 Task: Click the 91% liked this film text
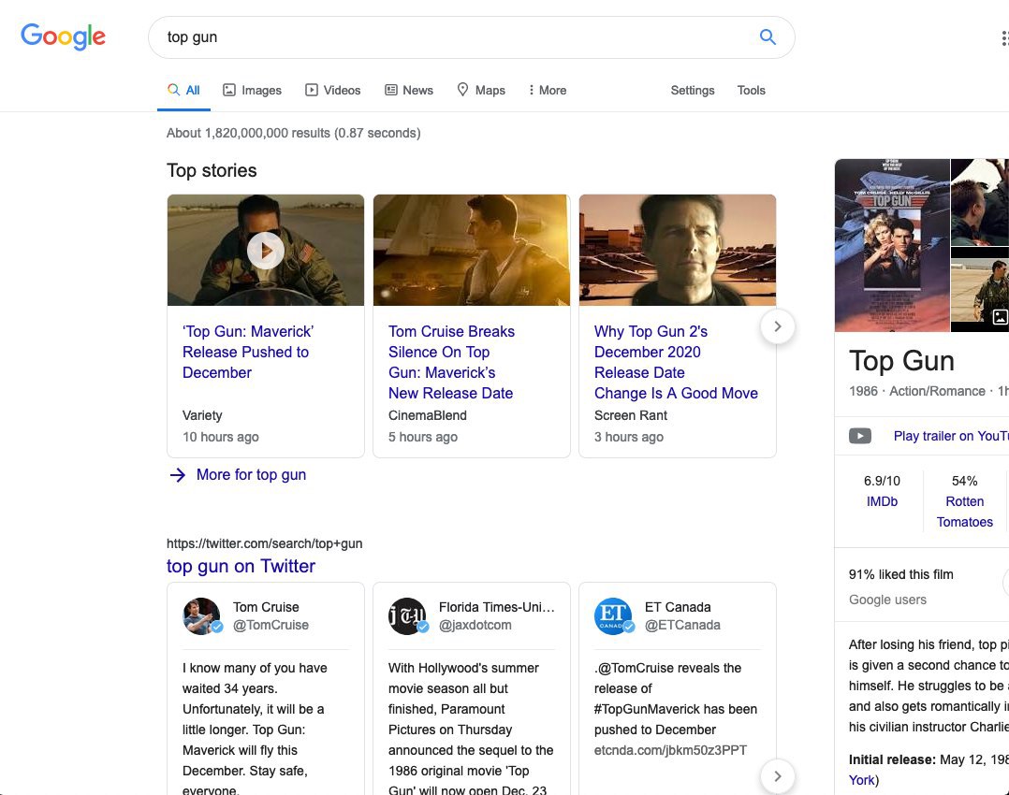pyautogui.click(x=900, y=574)
